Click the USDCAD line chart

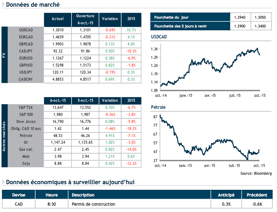point(210,67)
